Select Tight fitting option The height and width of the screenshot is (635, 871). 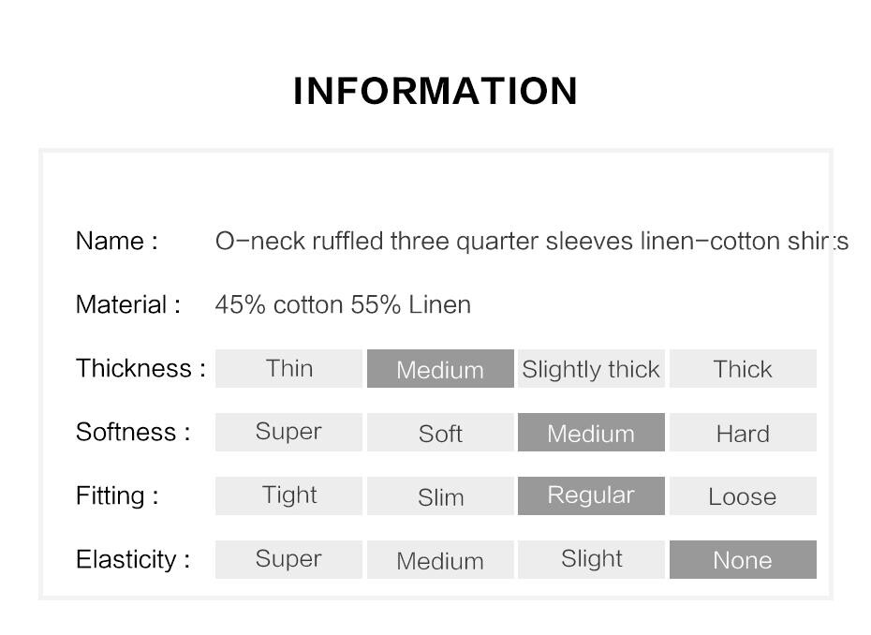click(x=288, y=495)
